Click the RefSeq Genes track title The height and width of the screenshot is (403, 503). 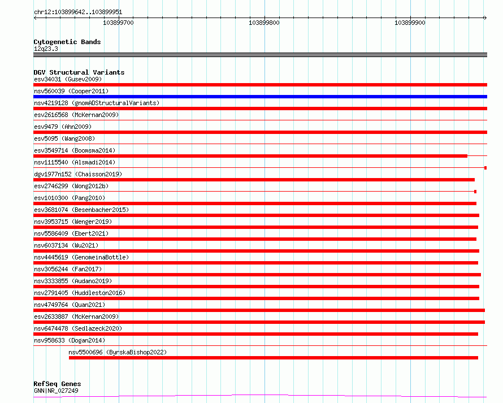tap(57, 384)
